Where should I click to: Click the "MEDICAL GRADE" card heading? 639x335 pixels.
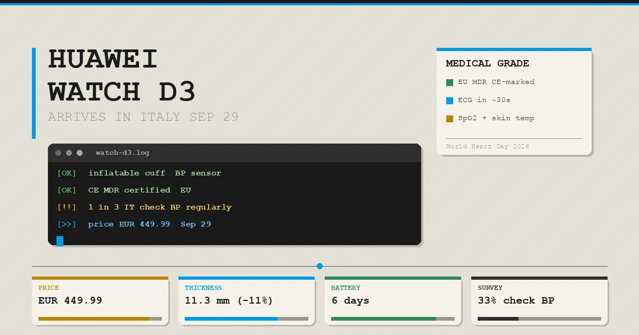[x=488, y=63]
